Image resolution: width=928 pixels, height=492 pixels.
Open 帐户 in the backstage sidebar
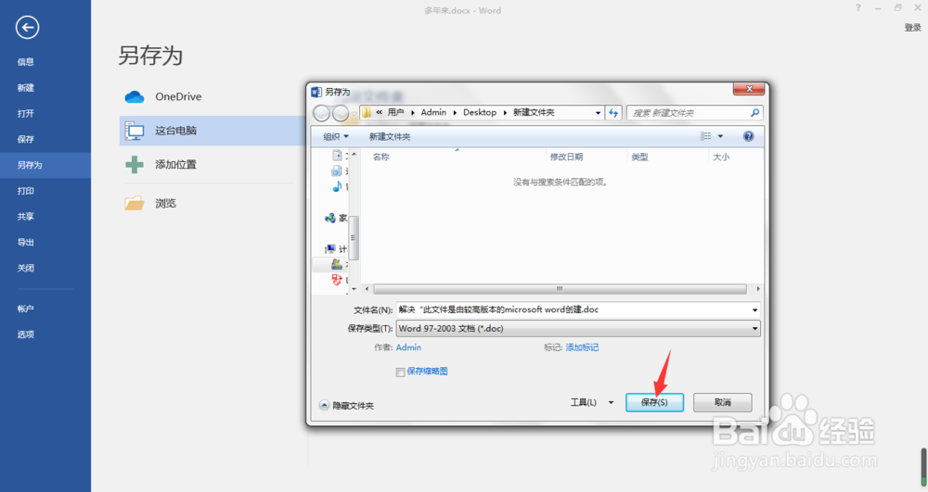[25, 309]
